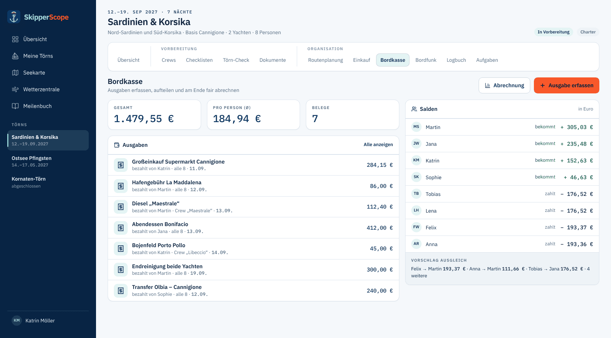Click the 412,00 € Abendessen amount
Image resolution: width=611 pixels, height=338 pixels.
click(380, 228)
